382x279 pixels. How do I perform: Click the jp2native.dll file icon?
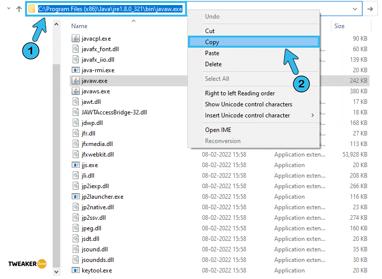pos(76,207)
